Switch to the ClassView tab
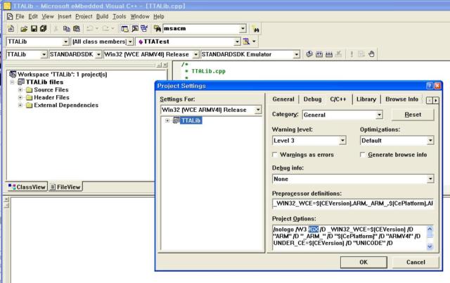The width and height of the screenshot is (450, 283). (27, 187)
